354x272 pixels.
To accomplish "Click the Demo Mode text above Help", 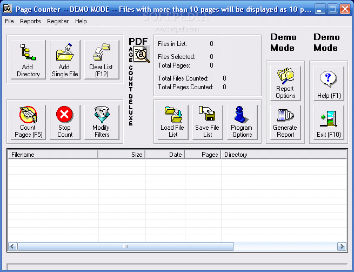I will pyautogui.click(x=326, y=43).
